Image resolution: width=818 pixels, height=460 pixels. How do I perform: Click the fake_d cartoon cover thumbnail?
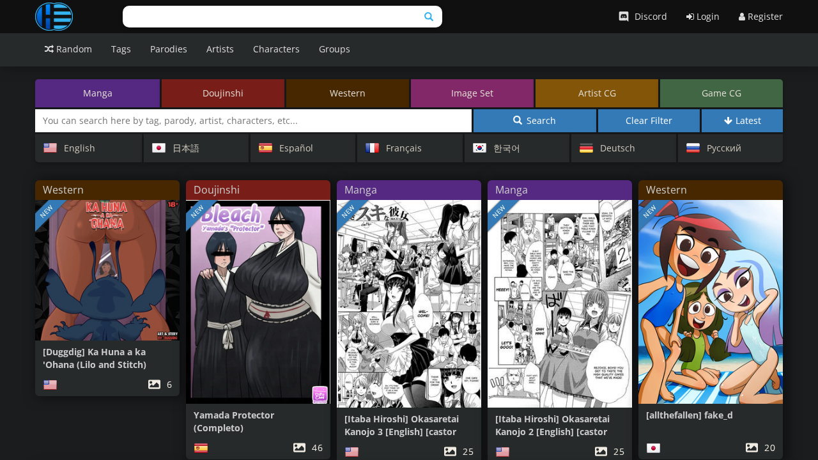coord(711,302)
